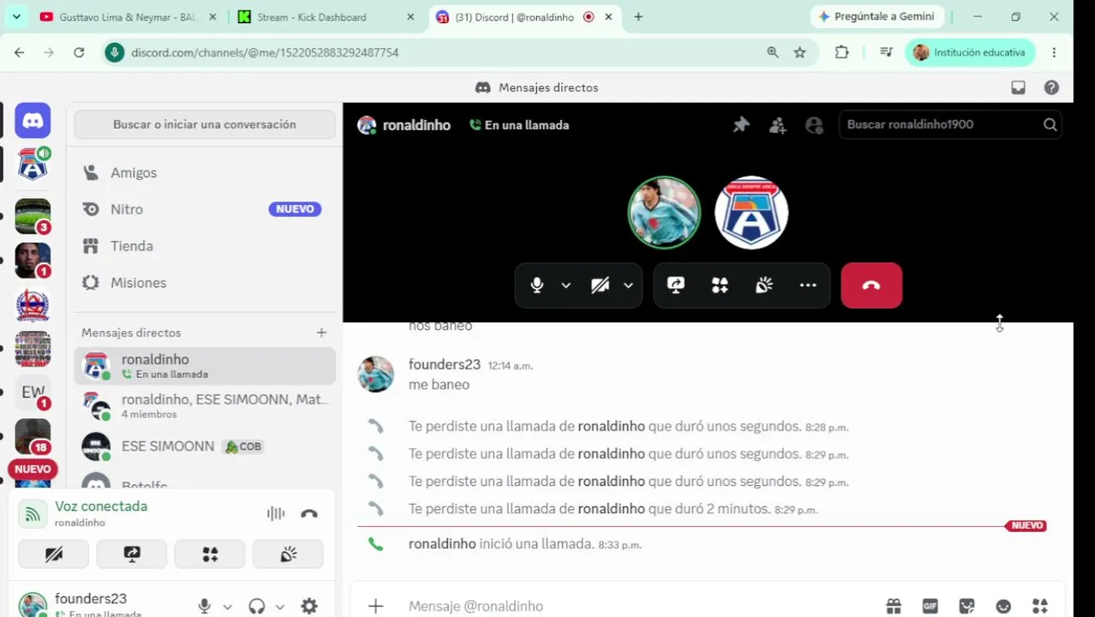Open GIF picker
The height and width of the screenshot is (617, 1095).
click(930, 606)
